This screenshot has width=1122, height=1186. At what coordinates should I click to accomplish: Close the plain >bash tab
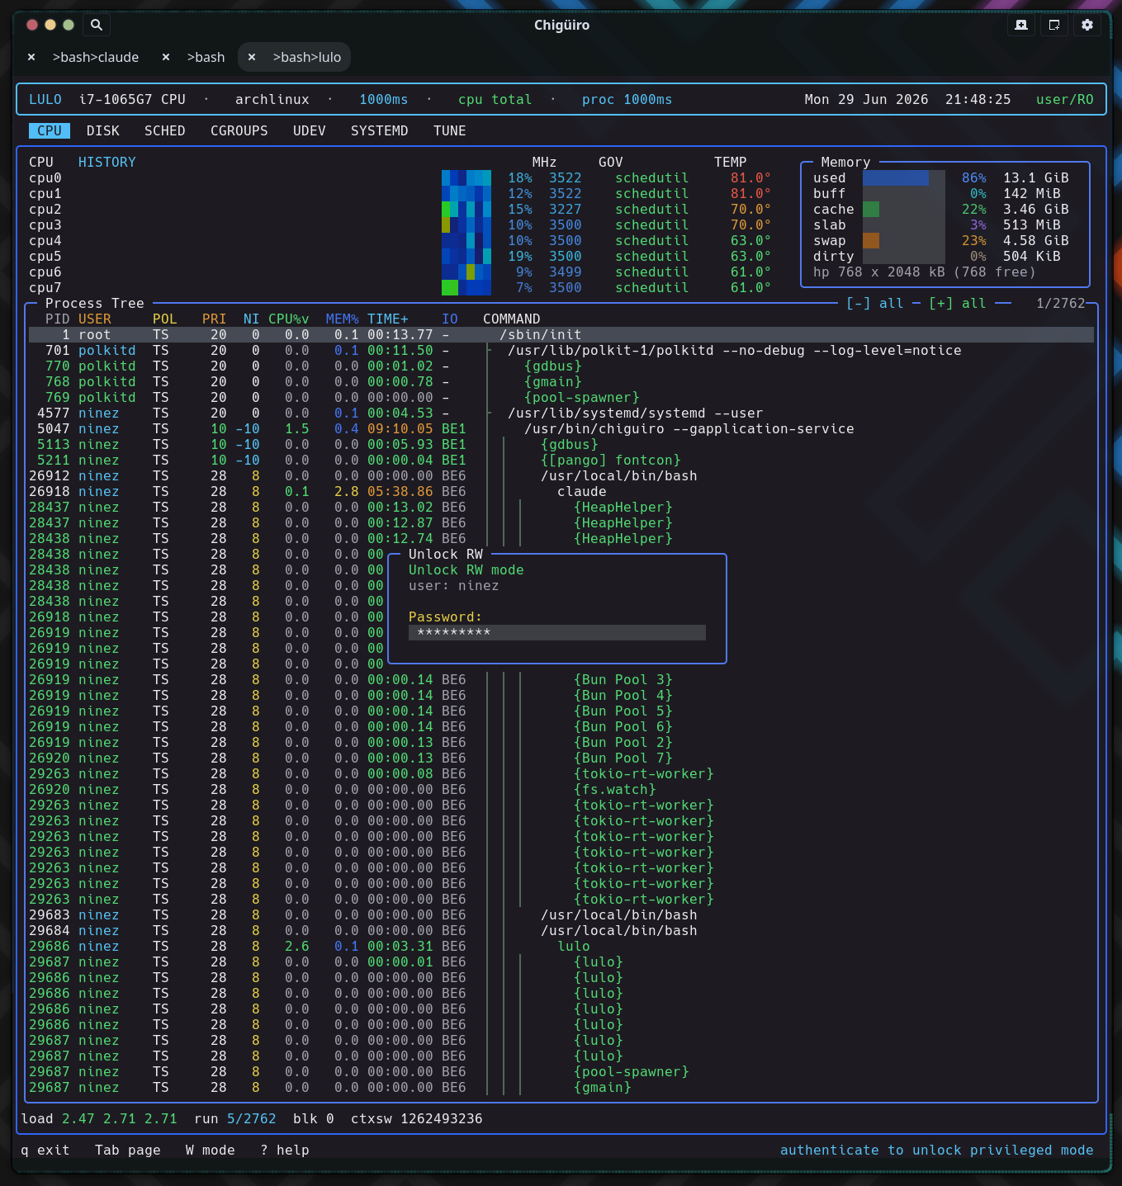(166, 57)
